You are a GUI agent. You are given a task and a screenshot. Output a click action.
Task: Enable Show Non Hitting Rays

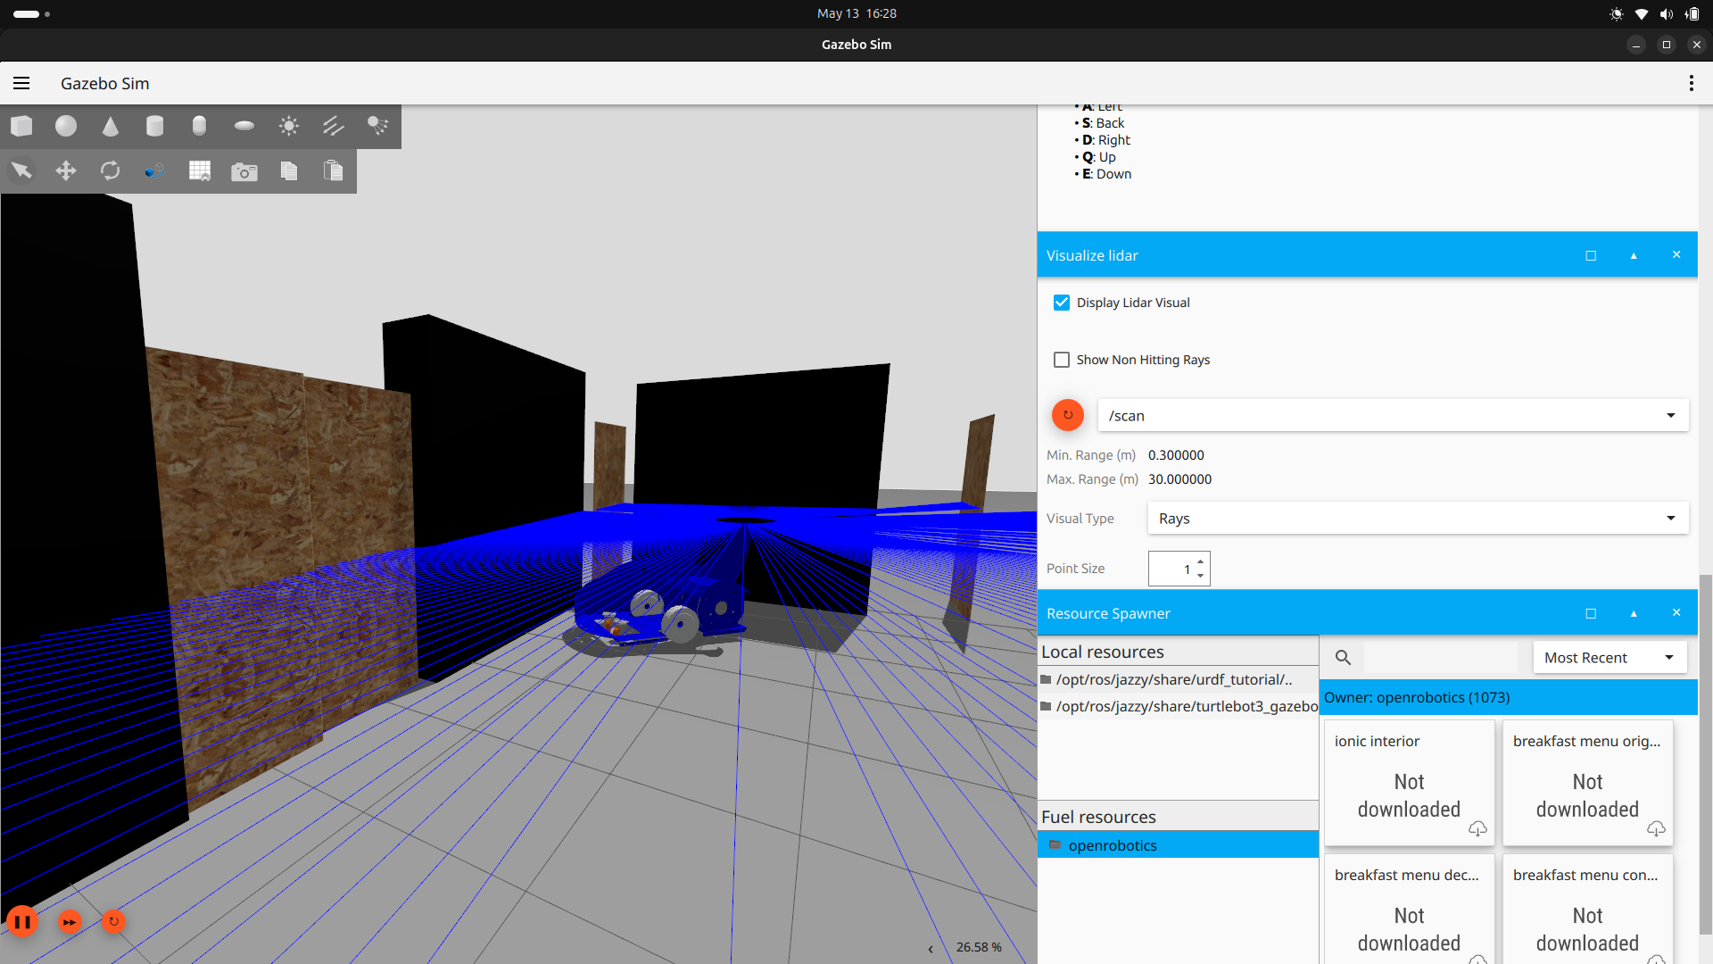1062,360
